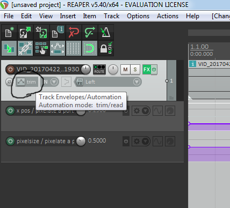Open the pixelsize envelope settings gear dropdown
Screen dimensions: 230x208
click(141, 142)
